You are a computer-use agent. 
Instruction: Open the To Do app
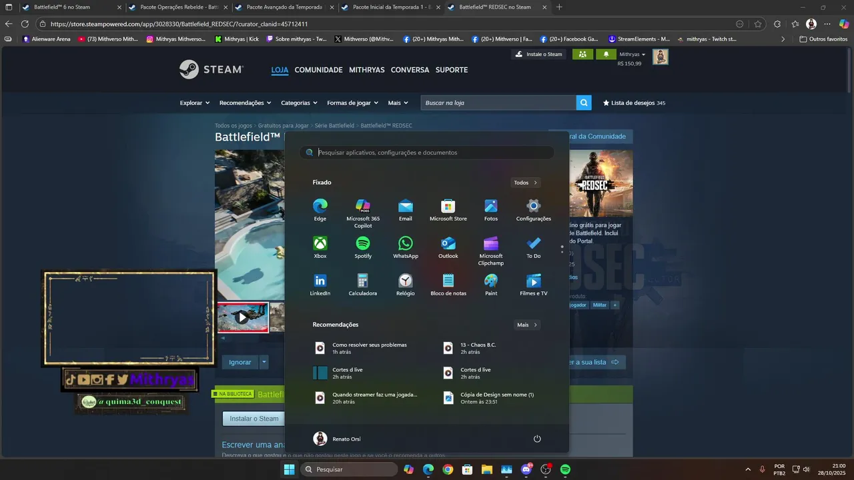tap(534, 247)
